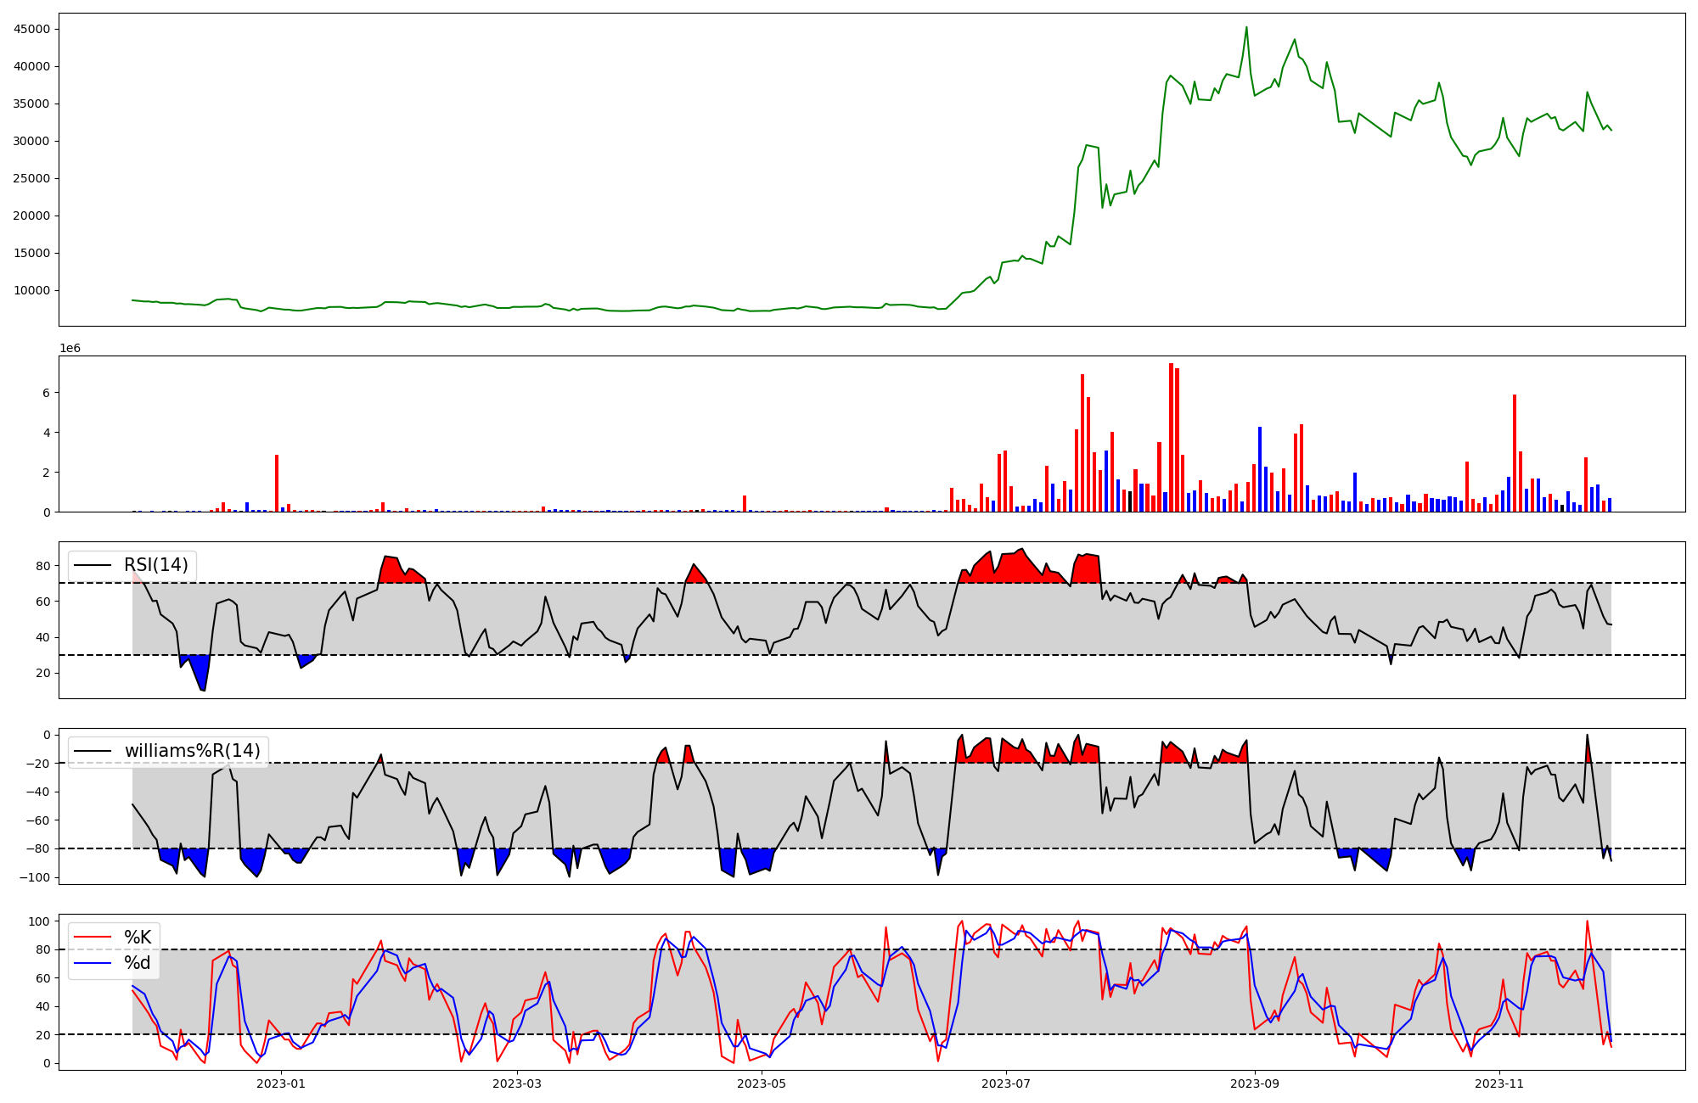Click the 2023-07 x-axis date label
Image resolution: width=1698 pixels, height=1103 pixels.
click(x=1006, y=1083)
